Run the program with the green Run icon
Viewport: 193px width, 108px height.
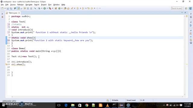pyautogui.click(x=45, y=8)
